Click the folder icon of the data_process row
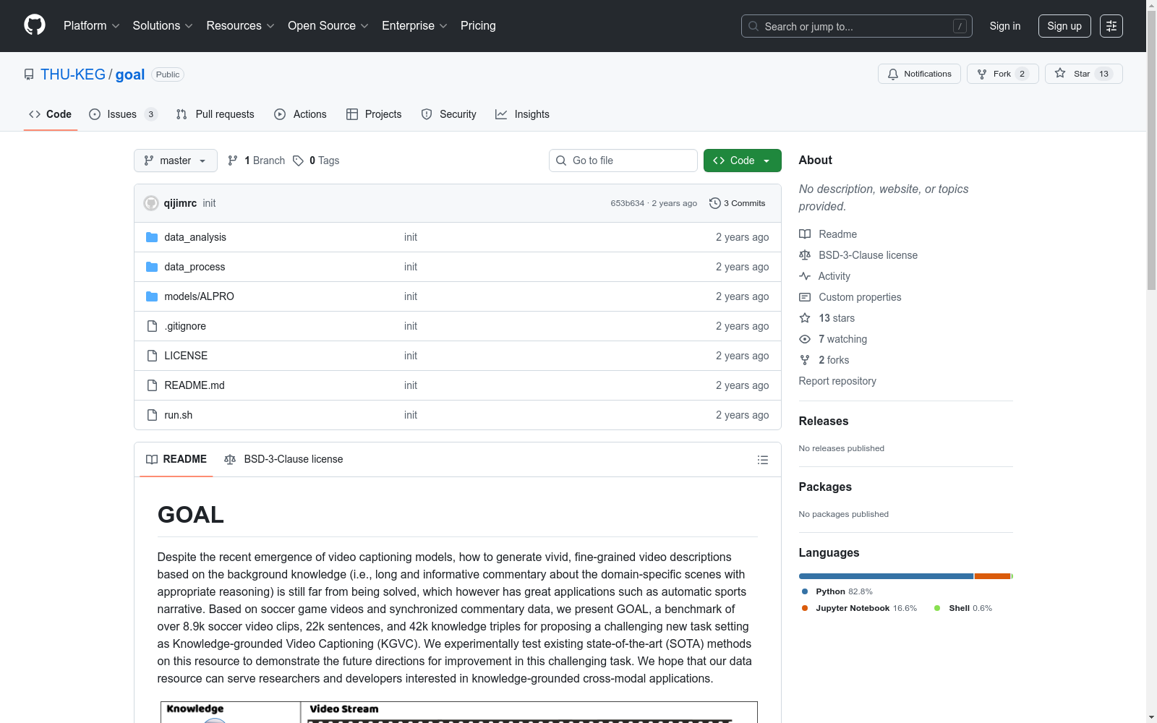1157x723 pixels. coord(152,267)
